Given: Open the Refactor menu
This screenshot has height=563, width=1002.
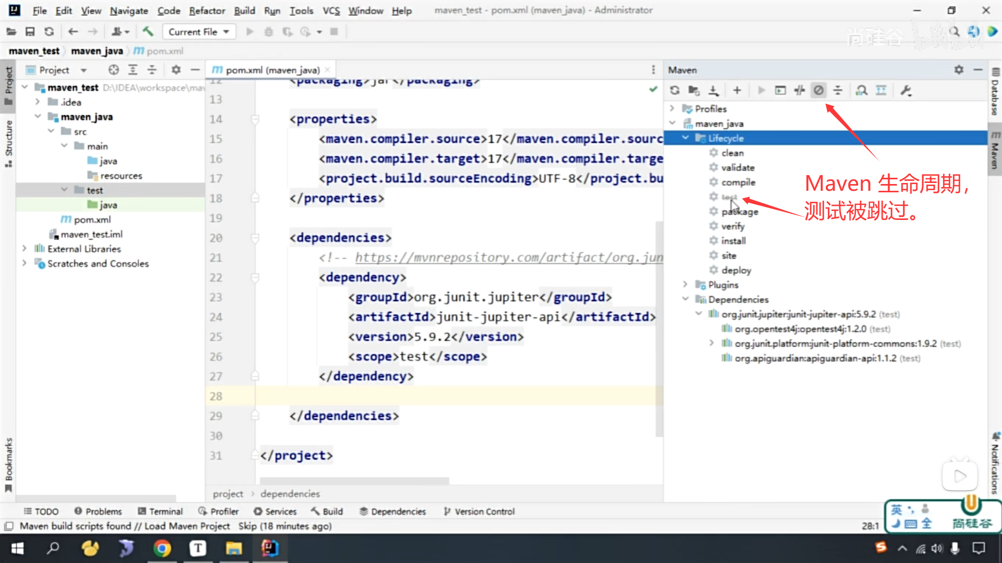Looking at the screenshot, I should click(207, 10).
